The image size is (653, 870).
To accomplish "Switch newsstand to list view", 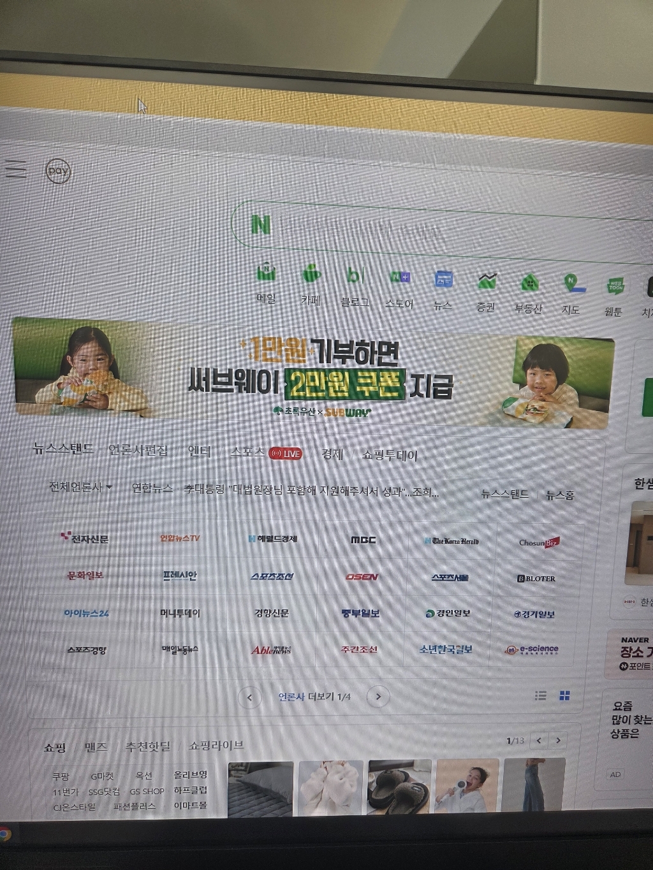I will click(x=541, y=695).
